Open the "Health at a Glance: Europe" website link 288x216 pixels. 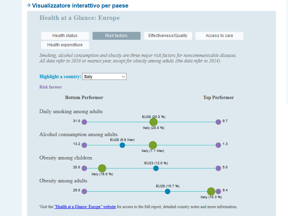tap(85, 207)
